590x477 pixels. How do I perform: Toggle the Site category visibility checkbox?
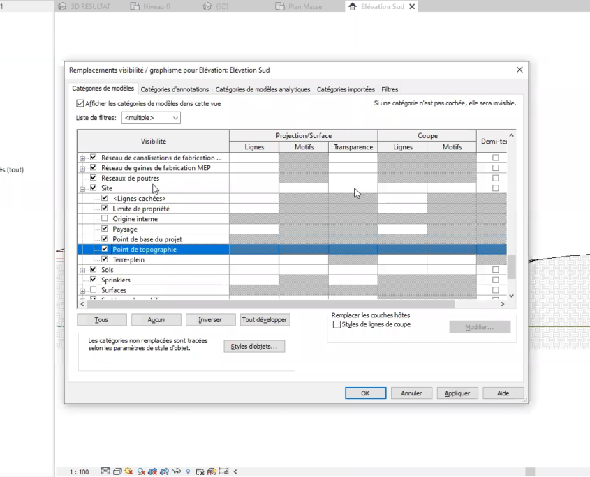click(x=94, y=188)
